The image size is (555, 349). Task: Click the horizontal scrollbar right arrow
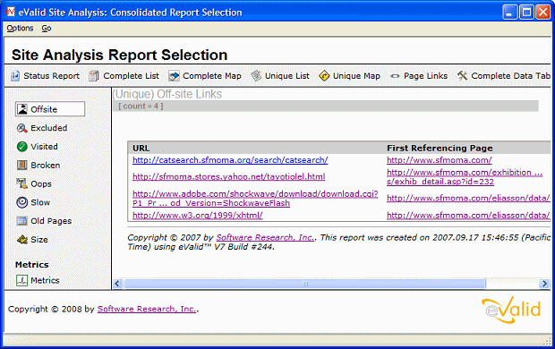pyautogui.click(x=544, y=284)
